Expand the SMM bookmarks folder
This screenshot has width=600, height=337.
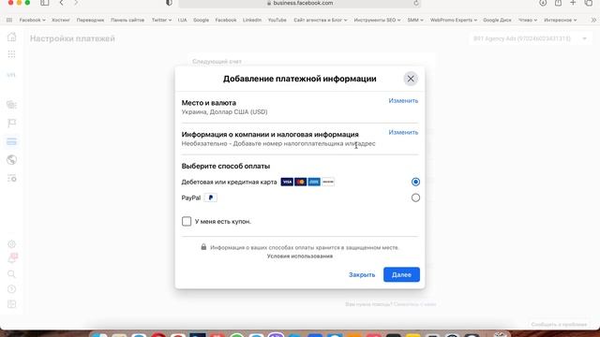point(415,20)
